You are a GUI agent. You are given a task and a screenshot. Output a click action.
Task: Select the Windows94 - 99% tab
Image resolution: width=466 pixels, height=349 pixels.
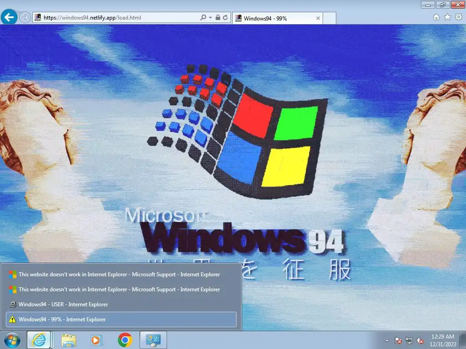[x=277, y=18]
